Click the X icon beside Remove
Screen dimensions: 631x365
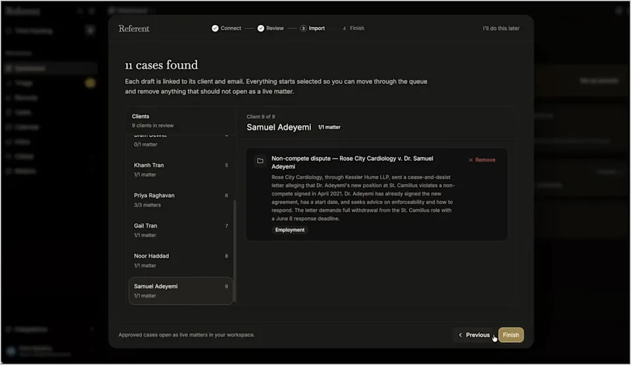tap(471, 160)
